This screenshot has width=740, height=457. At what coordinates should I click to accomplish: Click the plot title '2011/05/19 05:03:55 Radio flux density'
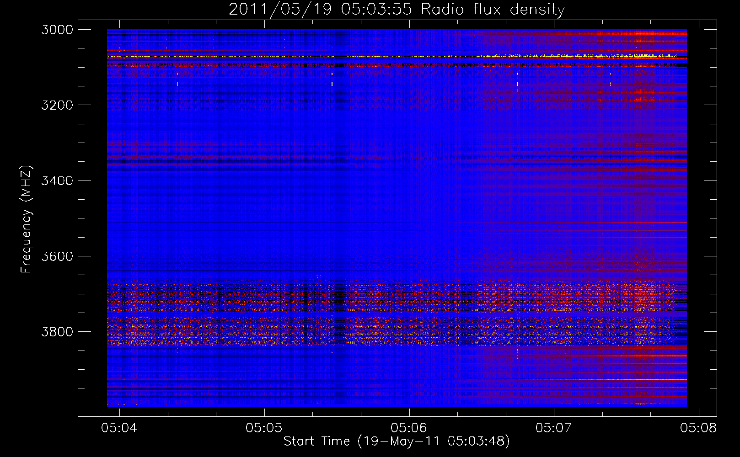pos(397,10)
